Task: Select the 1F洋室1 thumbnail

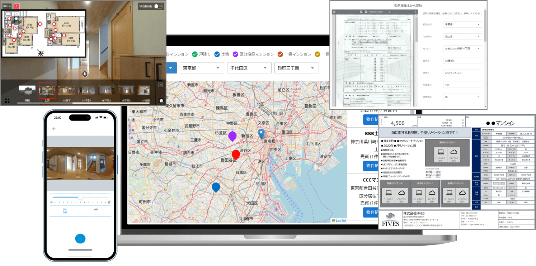Action: pyautogui.click(x=86, y=90)
